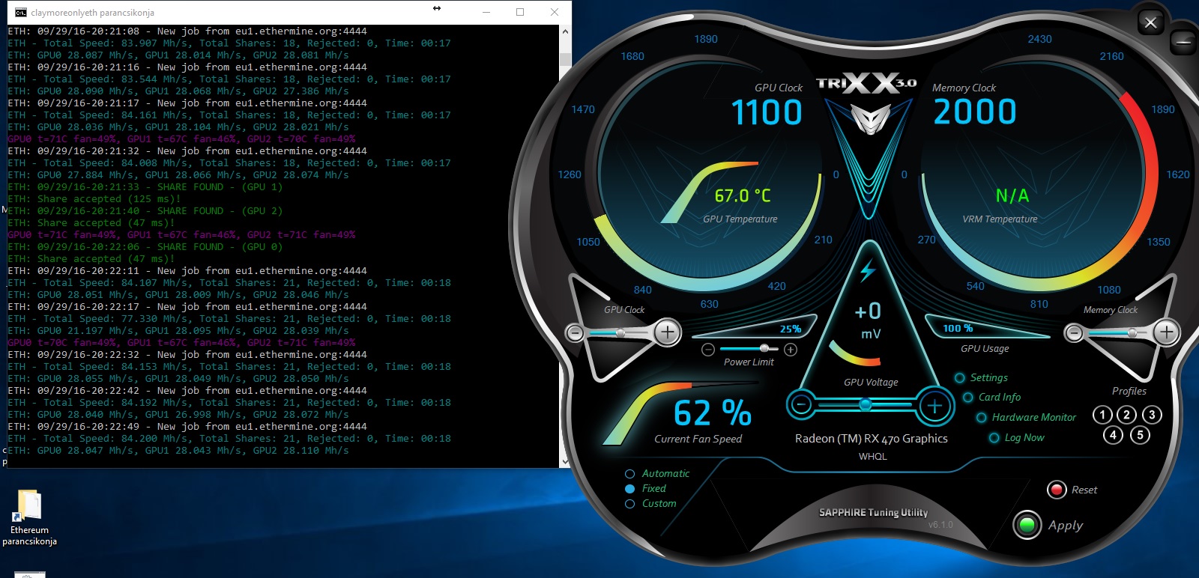Viewport: 1199px width, 578px height.
Task: Click the lightning bolt voltage icon
Action: pos(868,270)
